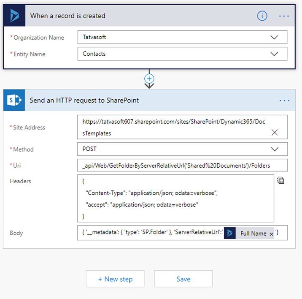Open the ellipsis menu for the SharePoint HTTP action

(284, 101)
